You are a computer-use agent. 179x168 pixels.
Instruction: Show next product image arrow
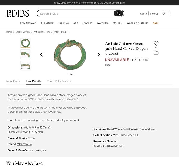pos(99,55)
